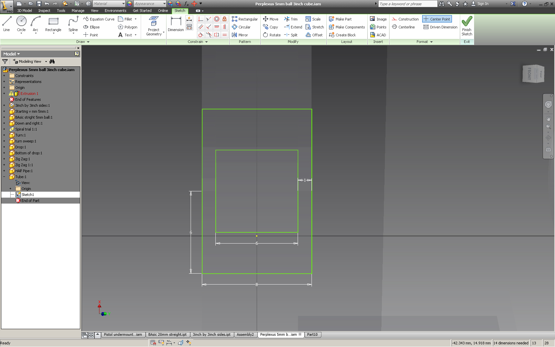Image resolution: width=555 pixels, height=347 pixels.
Task: Apply the Concentric constraint icon
Action: (x=217, y=19)
